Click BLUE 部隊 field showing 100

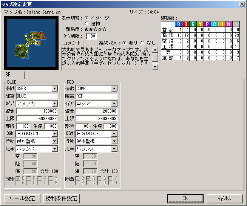(x=23, y=126)
